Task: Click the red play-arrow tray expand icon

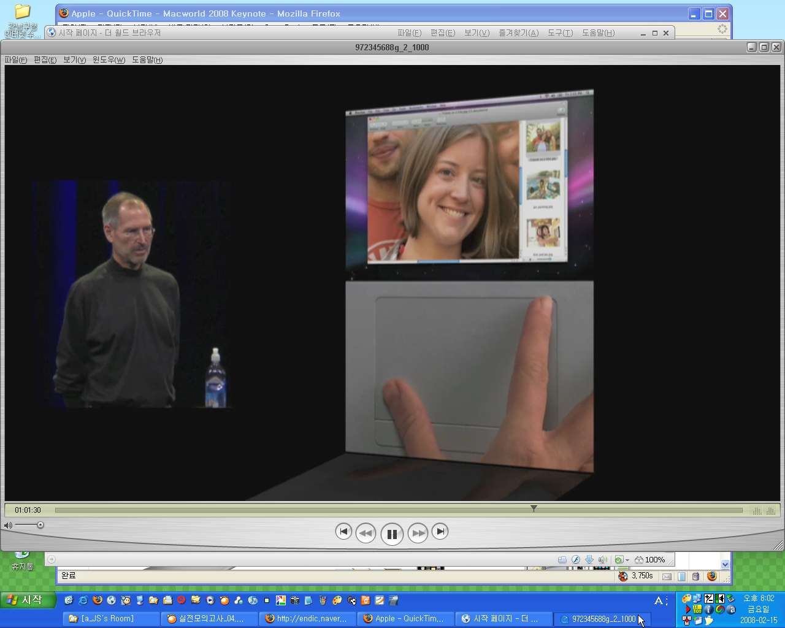Action: (688, 609)
